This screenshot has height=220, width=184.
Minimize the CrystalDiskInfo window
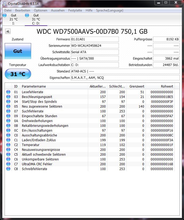pyautogui.click(x=159, y=3)
